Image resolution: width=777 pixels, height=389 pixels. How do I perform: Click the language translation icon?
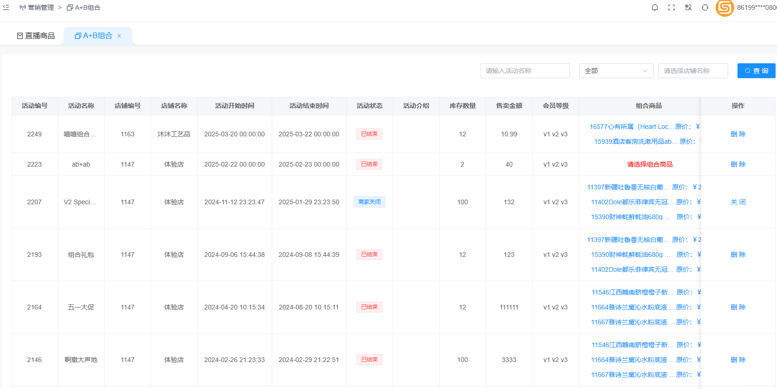coord(688,7)
